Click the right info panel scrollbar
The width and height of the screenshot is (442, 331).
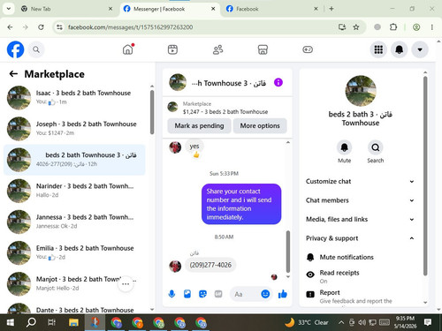pos(425,176)
